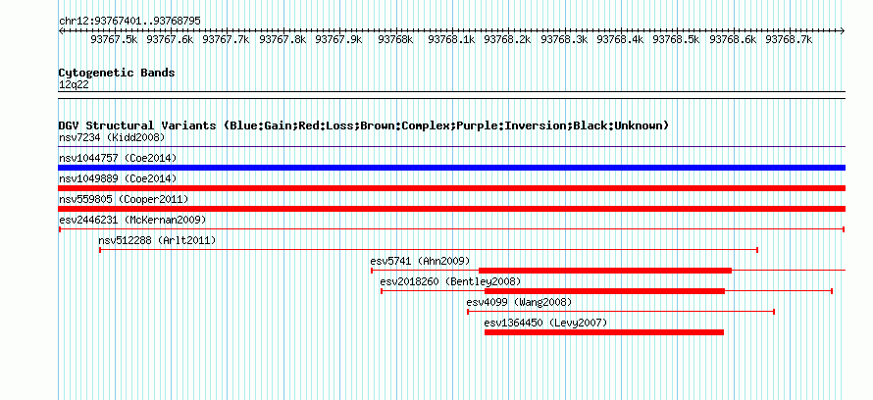873x400 pixels.
Task: Click the 93768.5k ruler tick label
Action: (676, 39)
